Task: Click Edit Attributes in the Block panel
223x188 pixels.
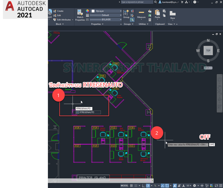Action: tap(63, 19)
